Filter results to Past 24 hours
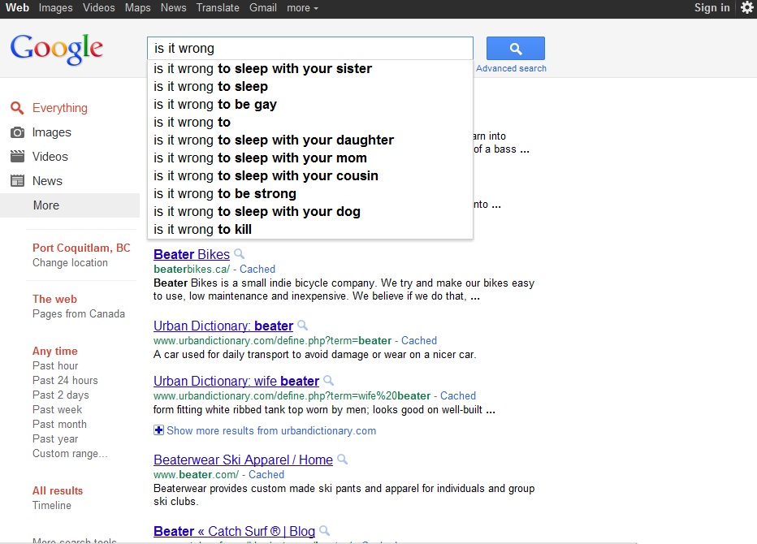The width and height of the screenshot is (757, 544). coord(65,380)
